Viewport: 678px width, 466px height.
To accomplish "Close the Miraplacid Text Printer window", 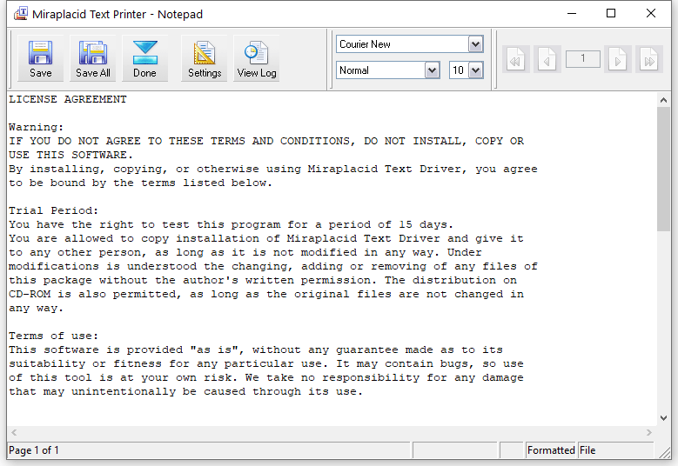I will coord(651,14).
